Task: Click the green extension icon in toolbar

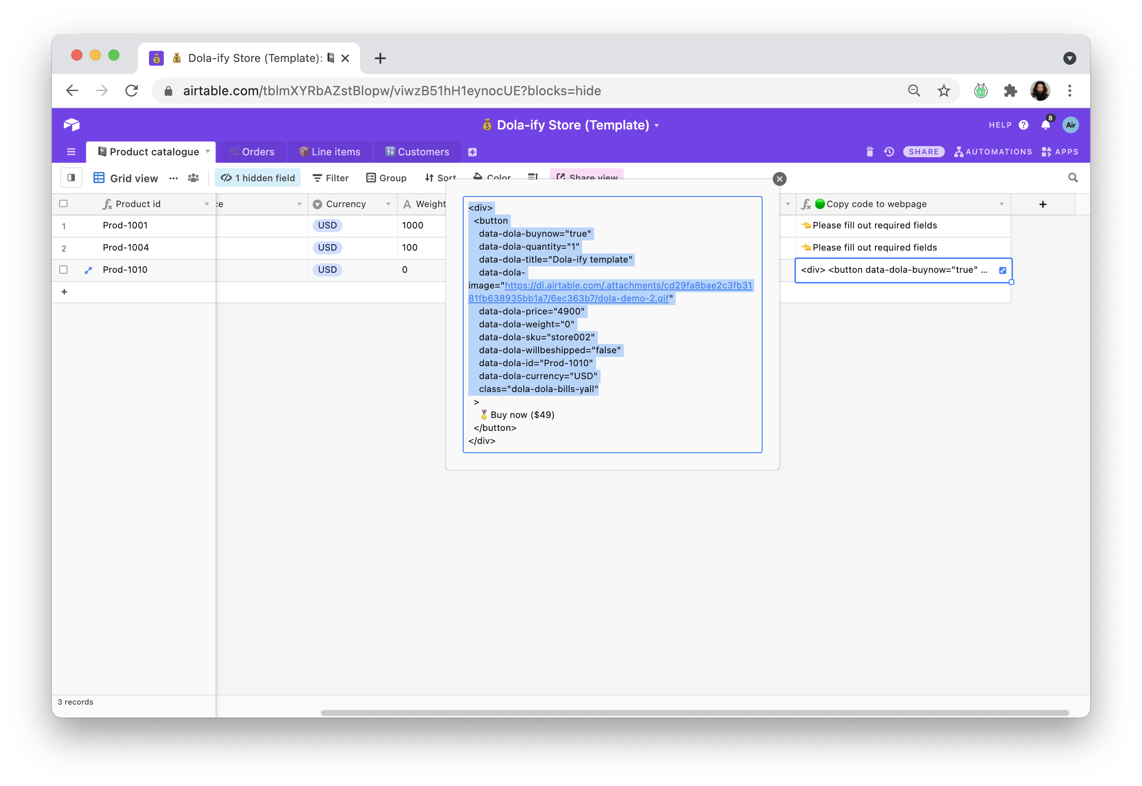Action: point(981,91)
